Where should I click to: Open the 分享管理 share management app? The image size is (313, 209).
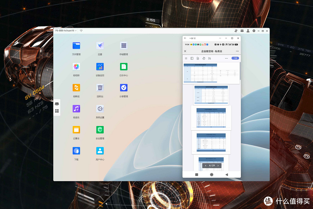click(x=123, y=87)
